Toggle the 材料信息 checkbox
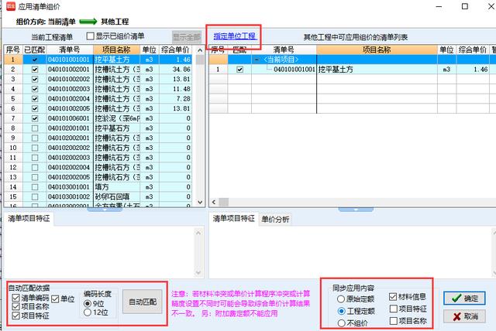 [392, 296]
